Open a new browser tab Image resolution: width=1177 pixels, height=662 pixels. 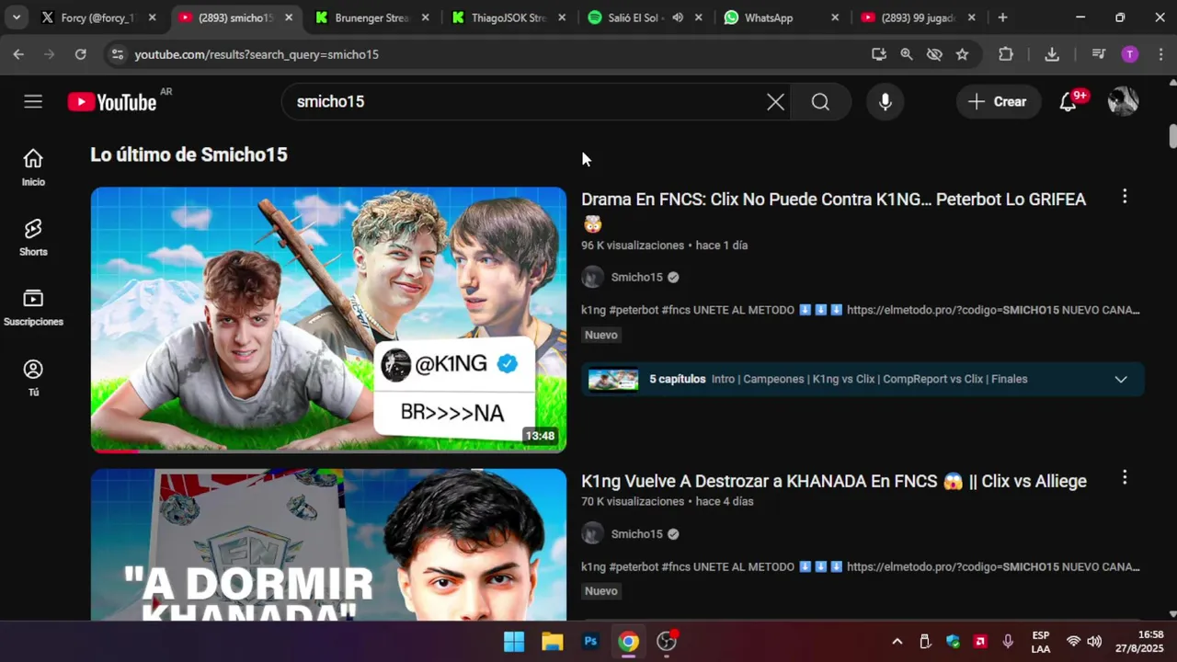[x=1002, y=17]
